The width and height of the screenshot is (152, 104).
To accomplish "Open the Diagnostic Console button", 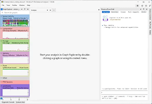I will (x=8, y=102).
